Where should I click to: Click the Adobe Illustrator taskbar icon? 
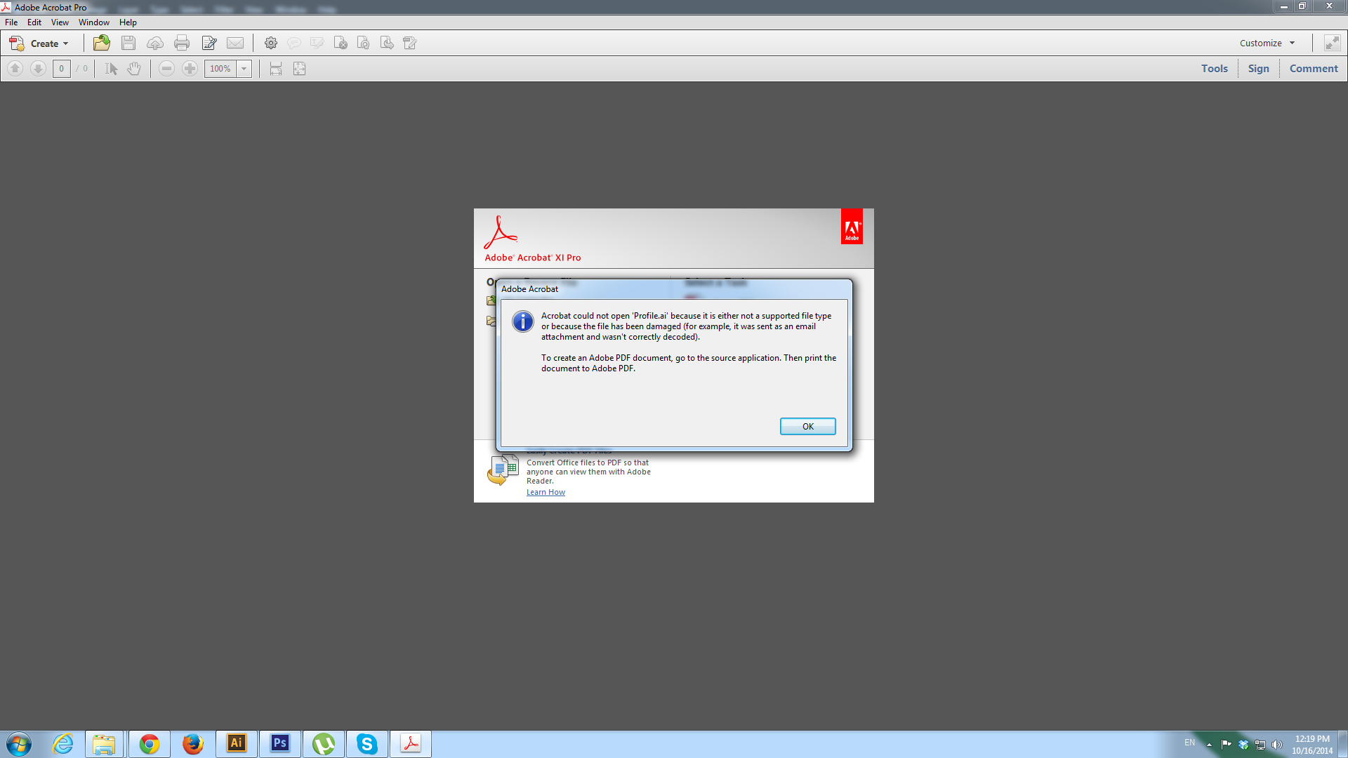235,744
